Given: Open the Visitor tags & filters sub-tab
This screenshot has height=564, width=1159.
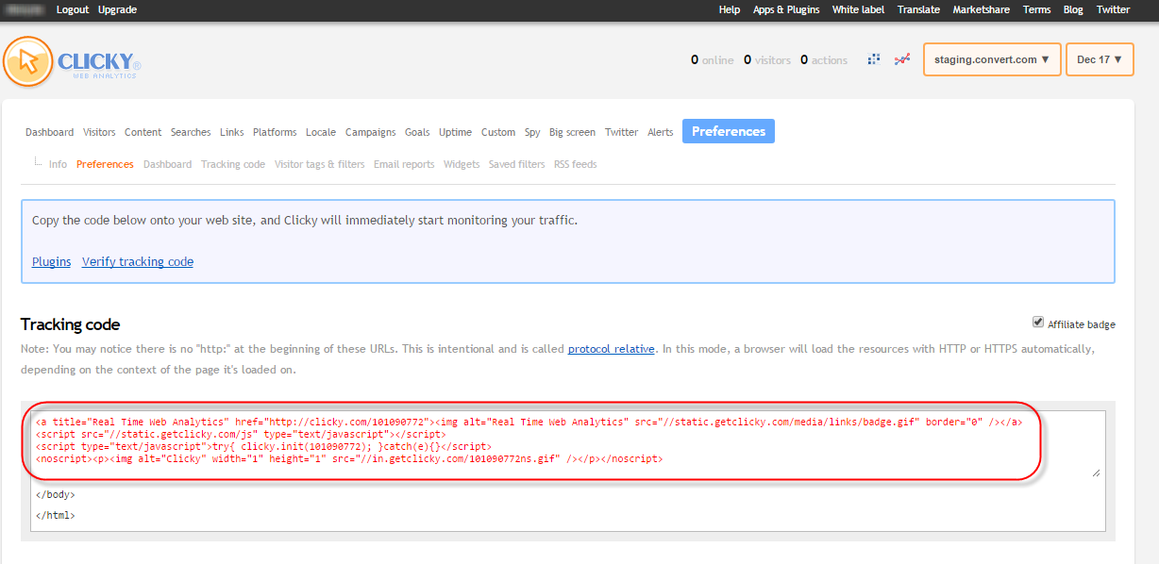Looking at the screenshot, I should coord(318,163).
